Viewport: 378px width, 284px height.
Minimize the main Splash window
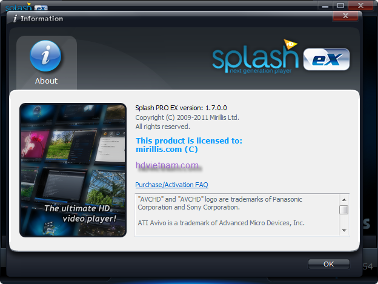[x=325, y=5]
